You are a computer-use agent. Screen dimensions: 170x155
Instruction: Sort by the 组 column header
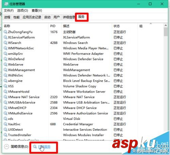(x=151, y=26)
